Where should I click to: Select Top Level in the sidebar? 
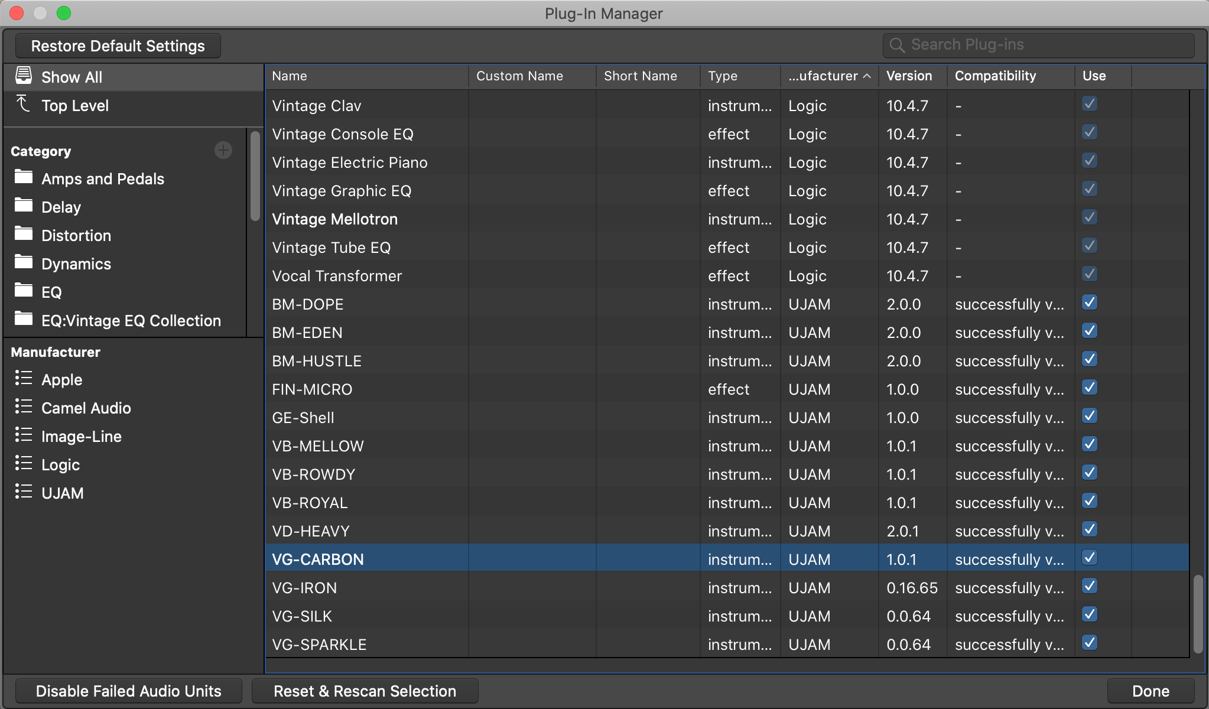(134, 106)
